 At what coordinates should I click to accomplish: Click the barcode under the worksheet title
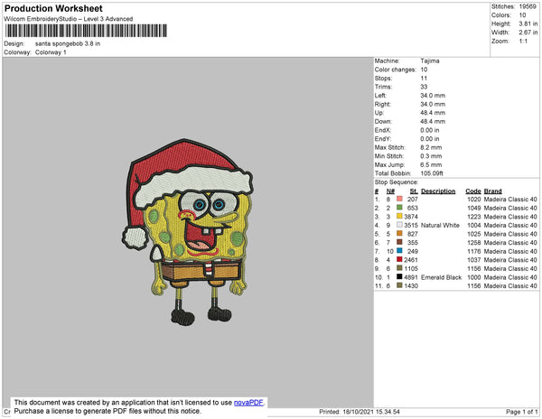coord(86,31)
